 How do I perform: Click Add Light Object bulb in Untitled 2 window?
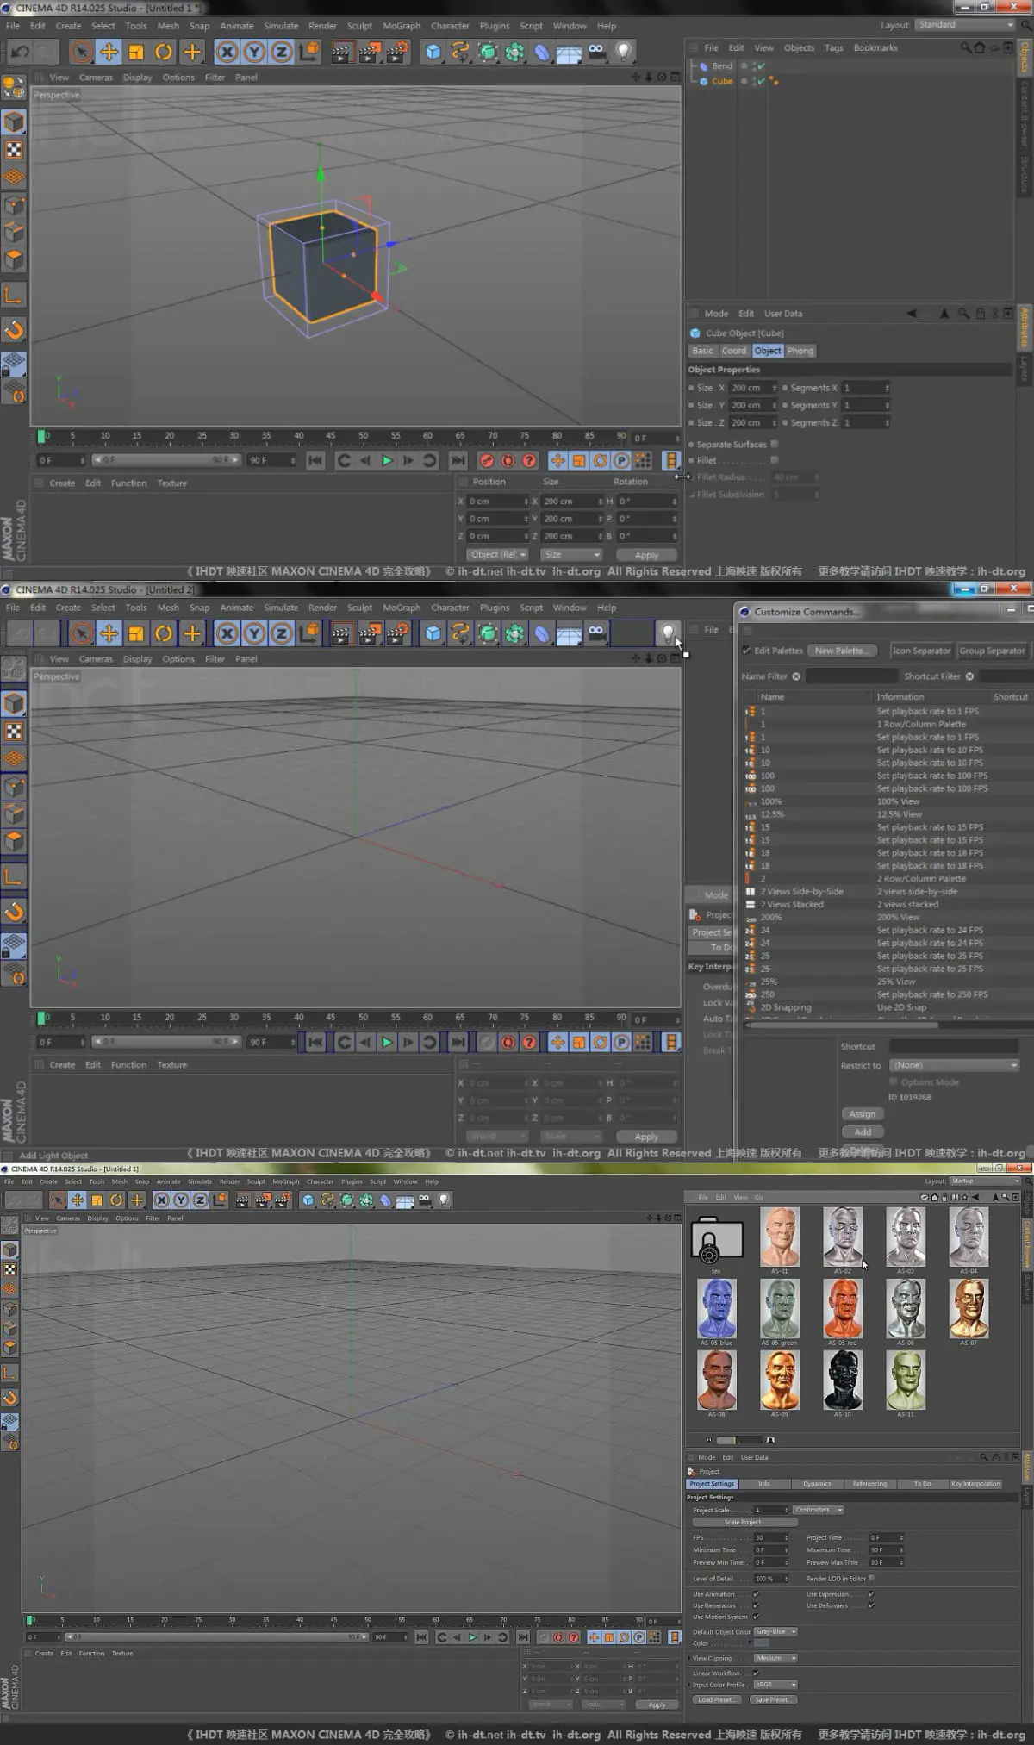click(667, 634)
